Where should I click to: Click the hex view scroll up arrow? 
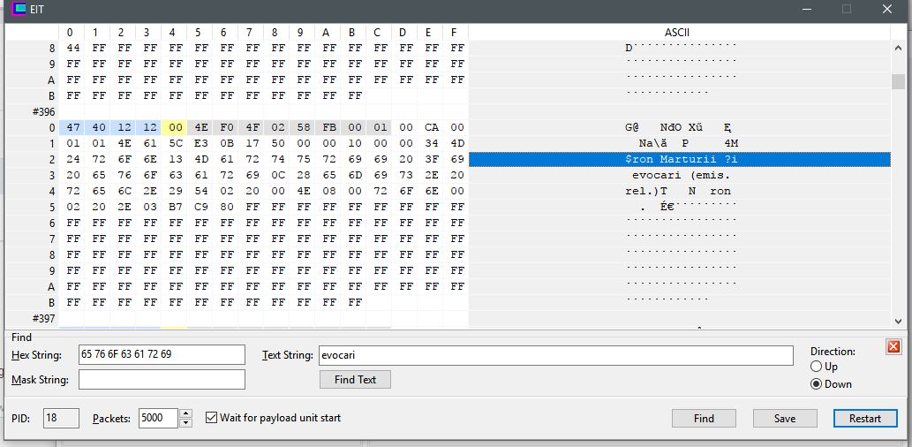898,32
